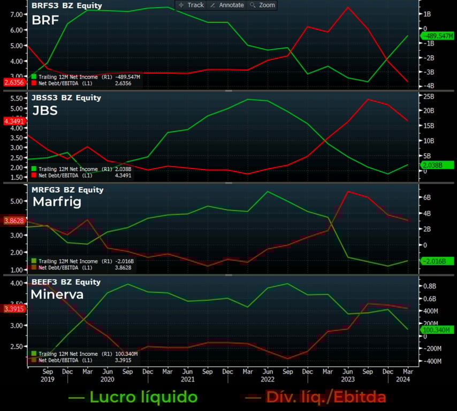Image resolution: width=457 pixels, height=411 pixels.
Task: Click the 2020 year label on the time axis
Action: coord(107,379)
